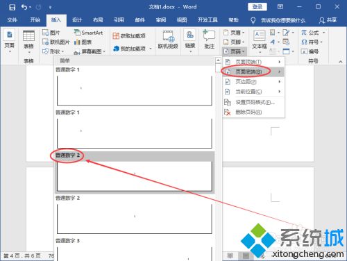Choose 删除页码(R) menu item
The height and width of the screenshot is (261, 347).
[x=253, y=112]
